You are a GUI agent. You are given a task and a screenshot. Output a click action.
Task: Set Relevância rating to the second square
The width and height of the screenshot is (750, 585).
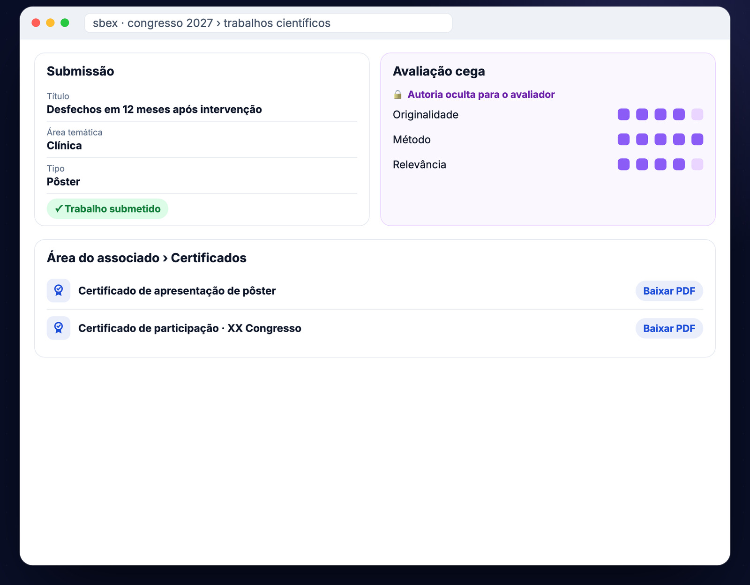(642, 164)
